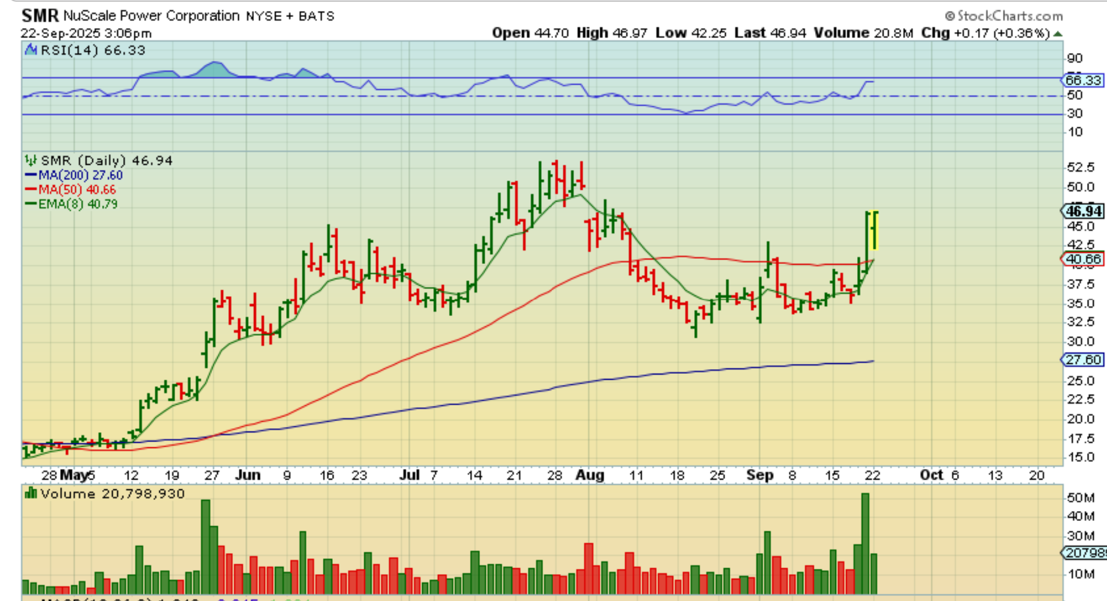Click the Jul month label on the date axis
This screenshot has width=1107, height=601.
409,475
